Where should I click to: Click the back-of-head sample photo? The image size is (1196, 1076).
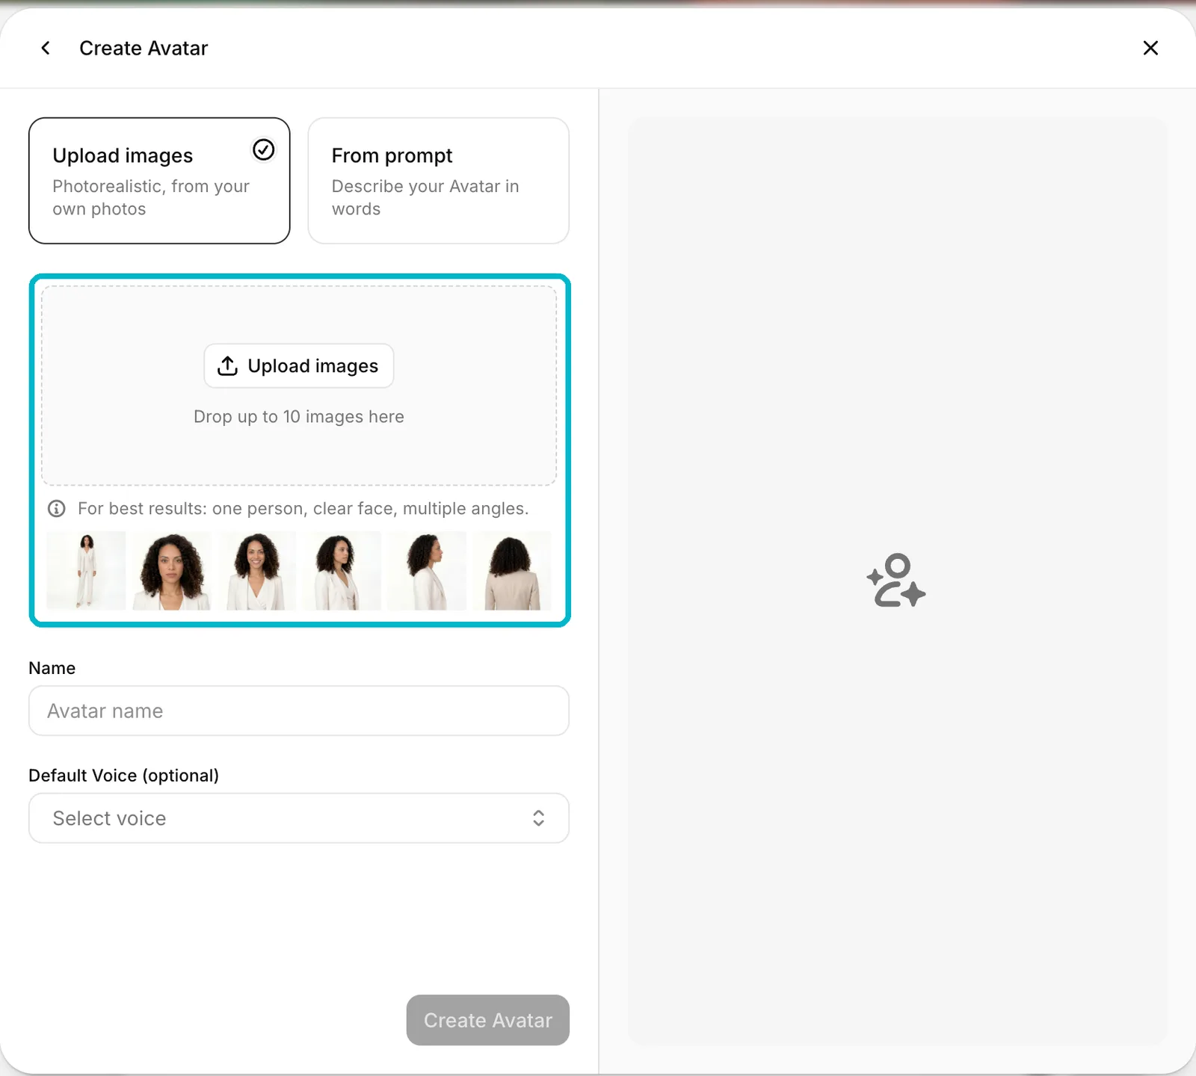pyautogui.click(x=512, y=571)
